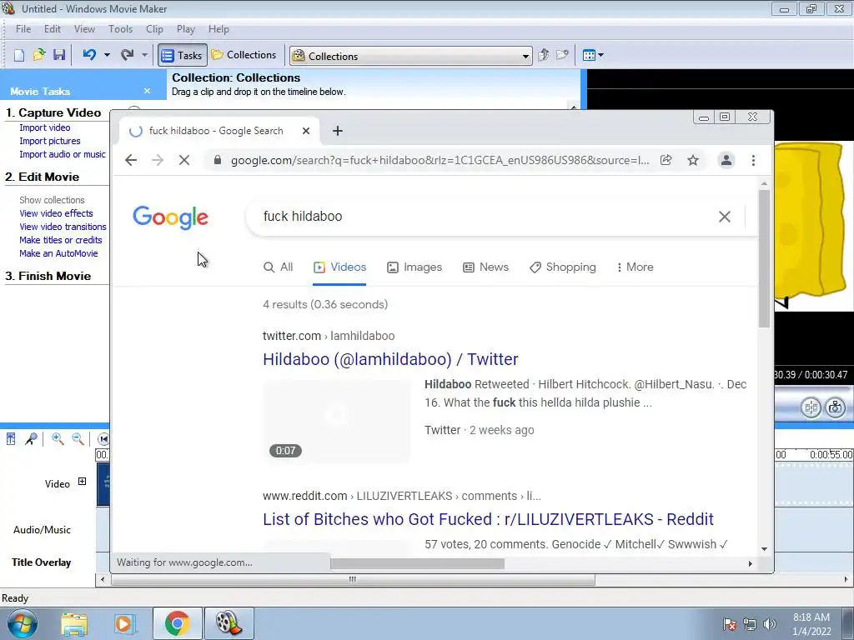
Task: Click the Chrome profile avatar icon
Action: click(726, 160)
